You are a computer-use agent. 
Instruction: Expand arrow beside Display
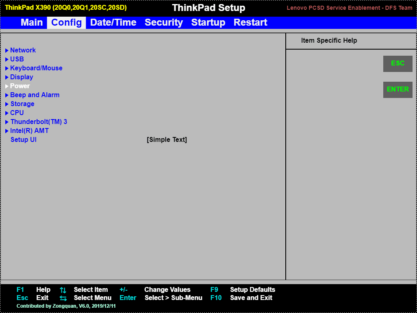coord(7,77)
